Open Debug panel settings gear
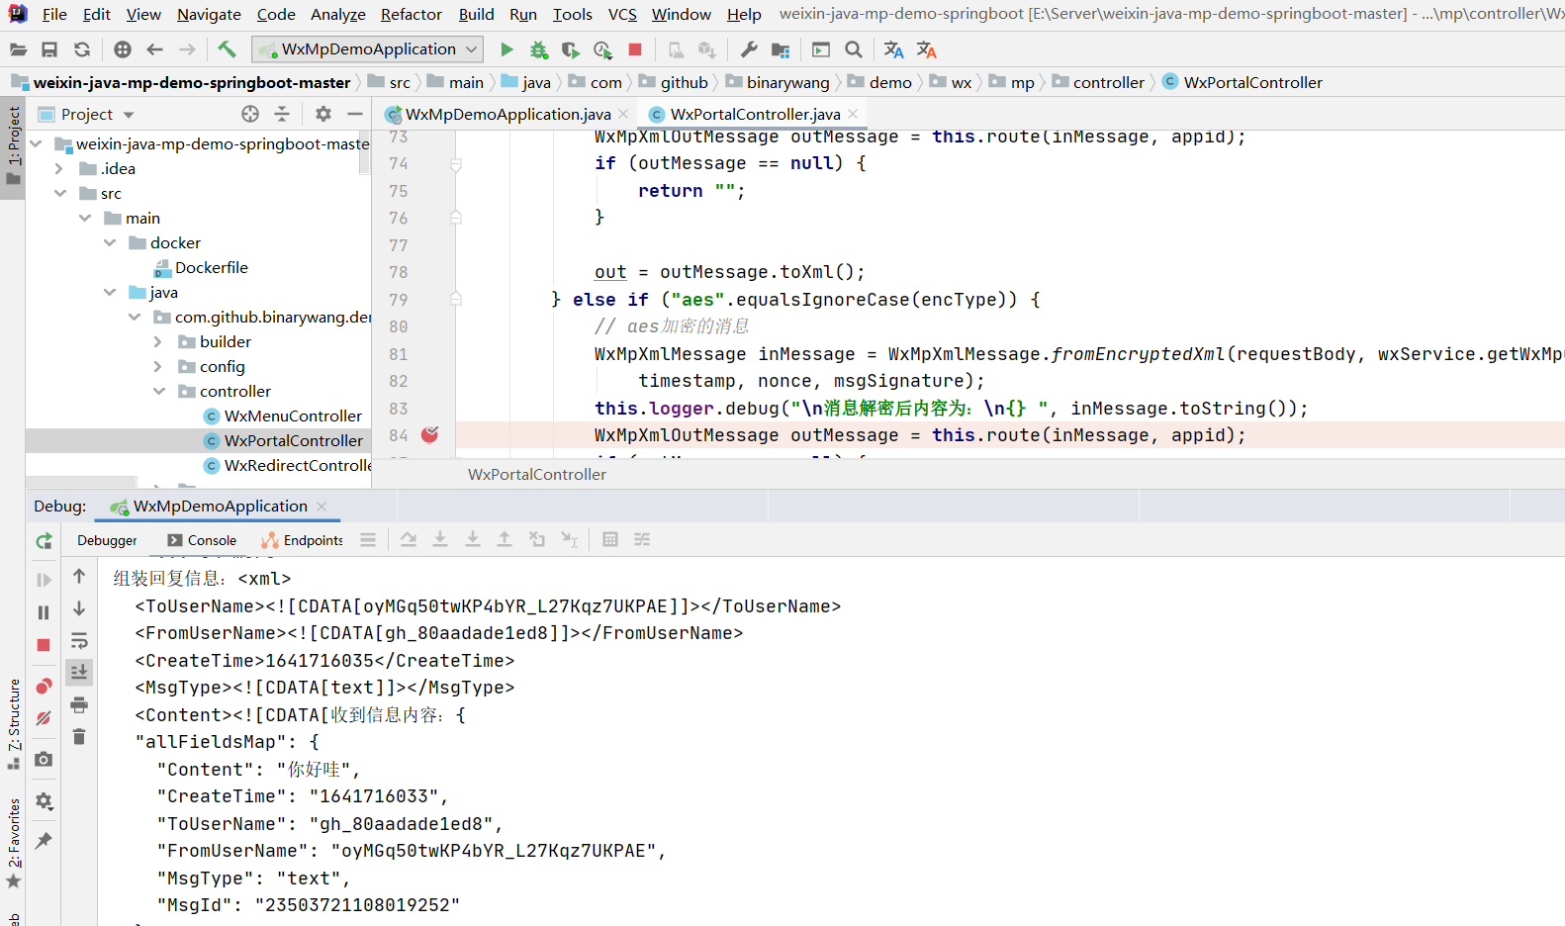This screenshot has width=1565, height=926. coord(44,801)
